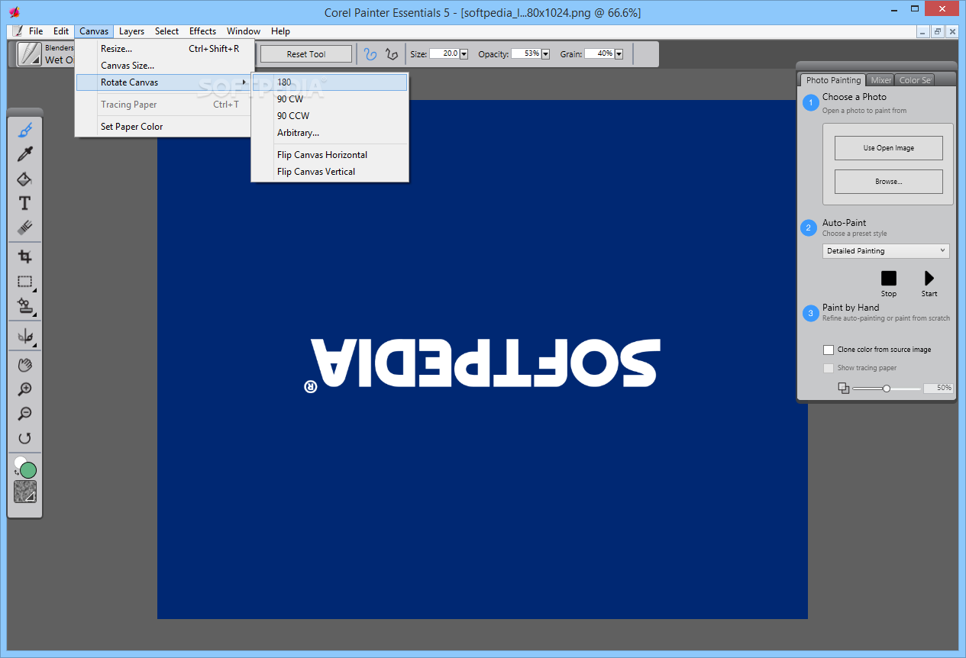Choose the freehand strokes icon
The height and width of the screenshot is (658, 966).
pos(370,53)
